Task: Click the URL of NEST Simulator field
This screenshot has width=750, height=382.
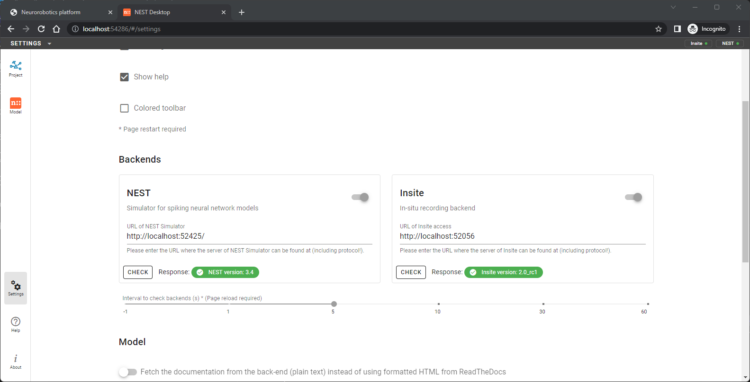Action: (x=249, y=236)
